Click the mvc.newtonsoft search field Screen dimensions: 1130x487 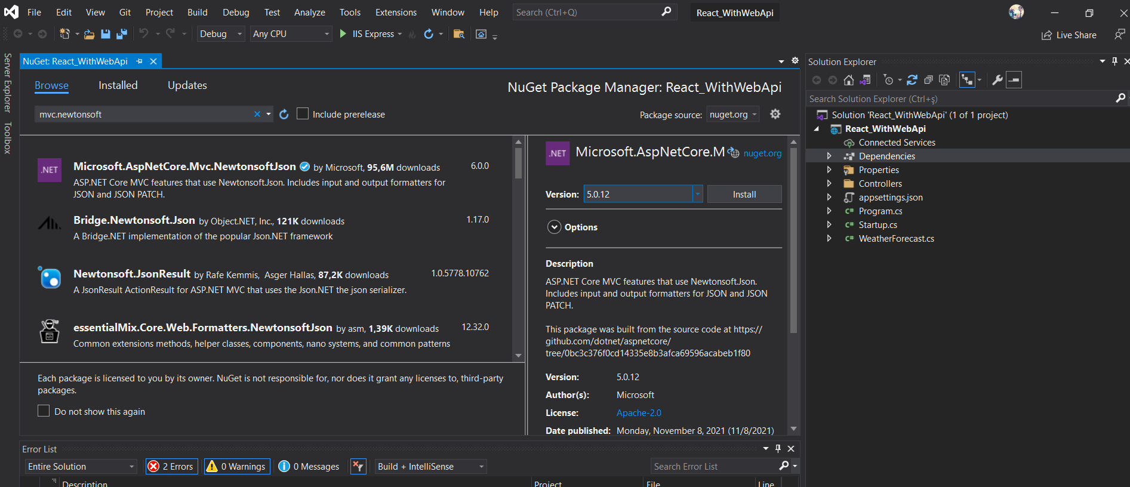pyautogui.click(x=143, y=114)
